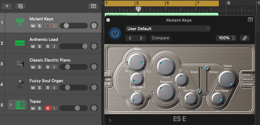This screenshot has width=260, height=125.
Task: Click the Topaz track pan knob
Action: point(94,108)
